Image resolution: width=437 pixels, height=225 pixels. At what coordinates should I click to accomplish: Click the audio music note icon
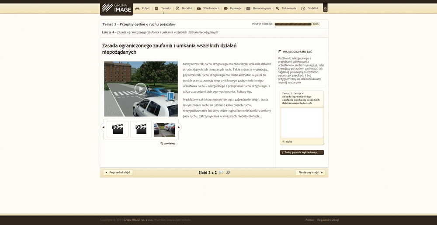pos(228,173)
